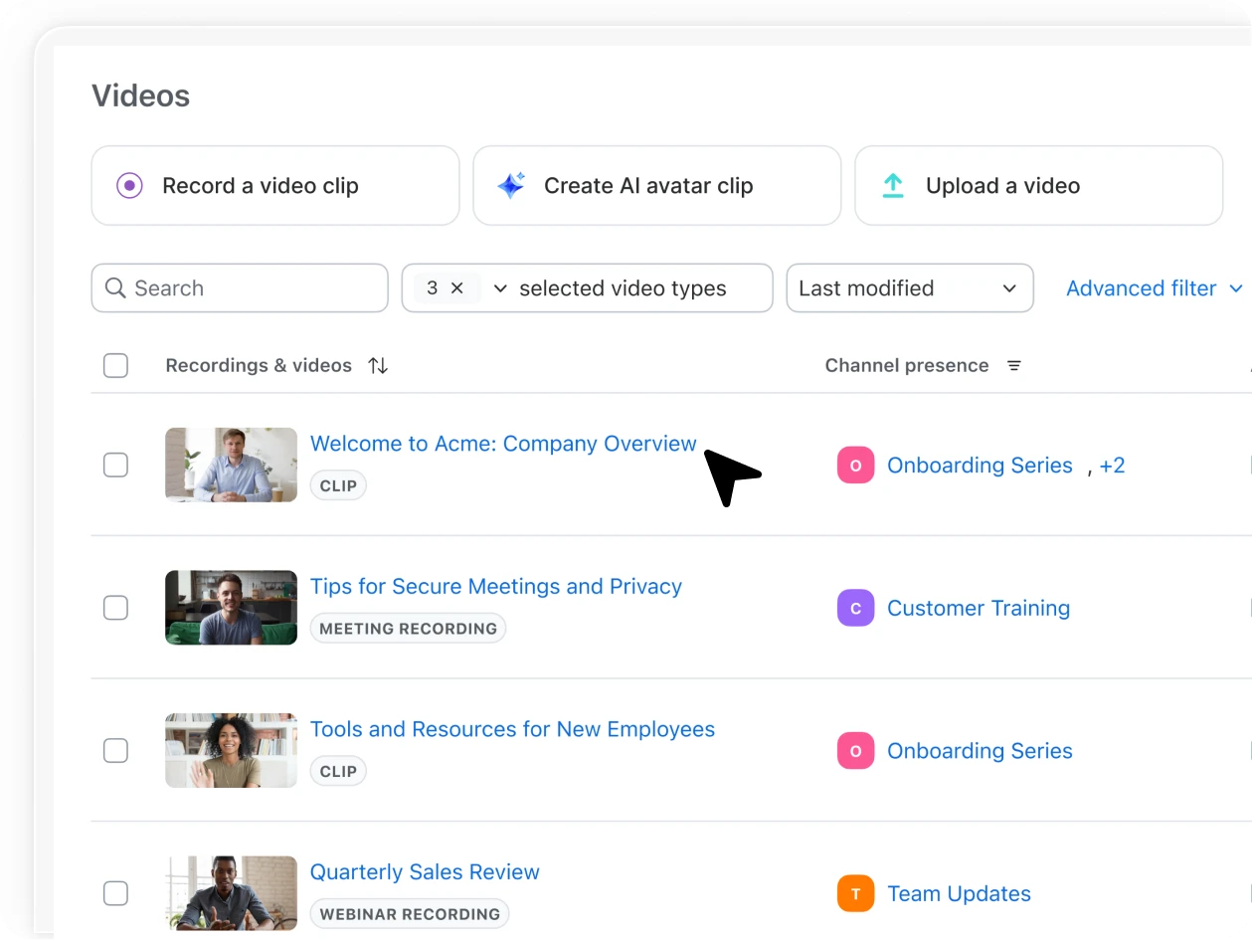Check the Welcome to Acme video row

pos(115,465)
